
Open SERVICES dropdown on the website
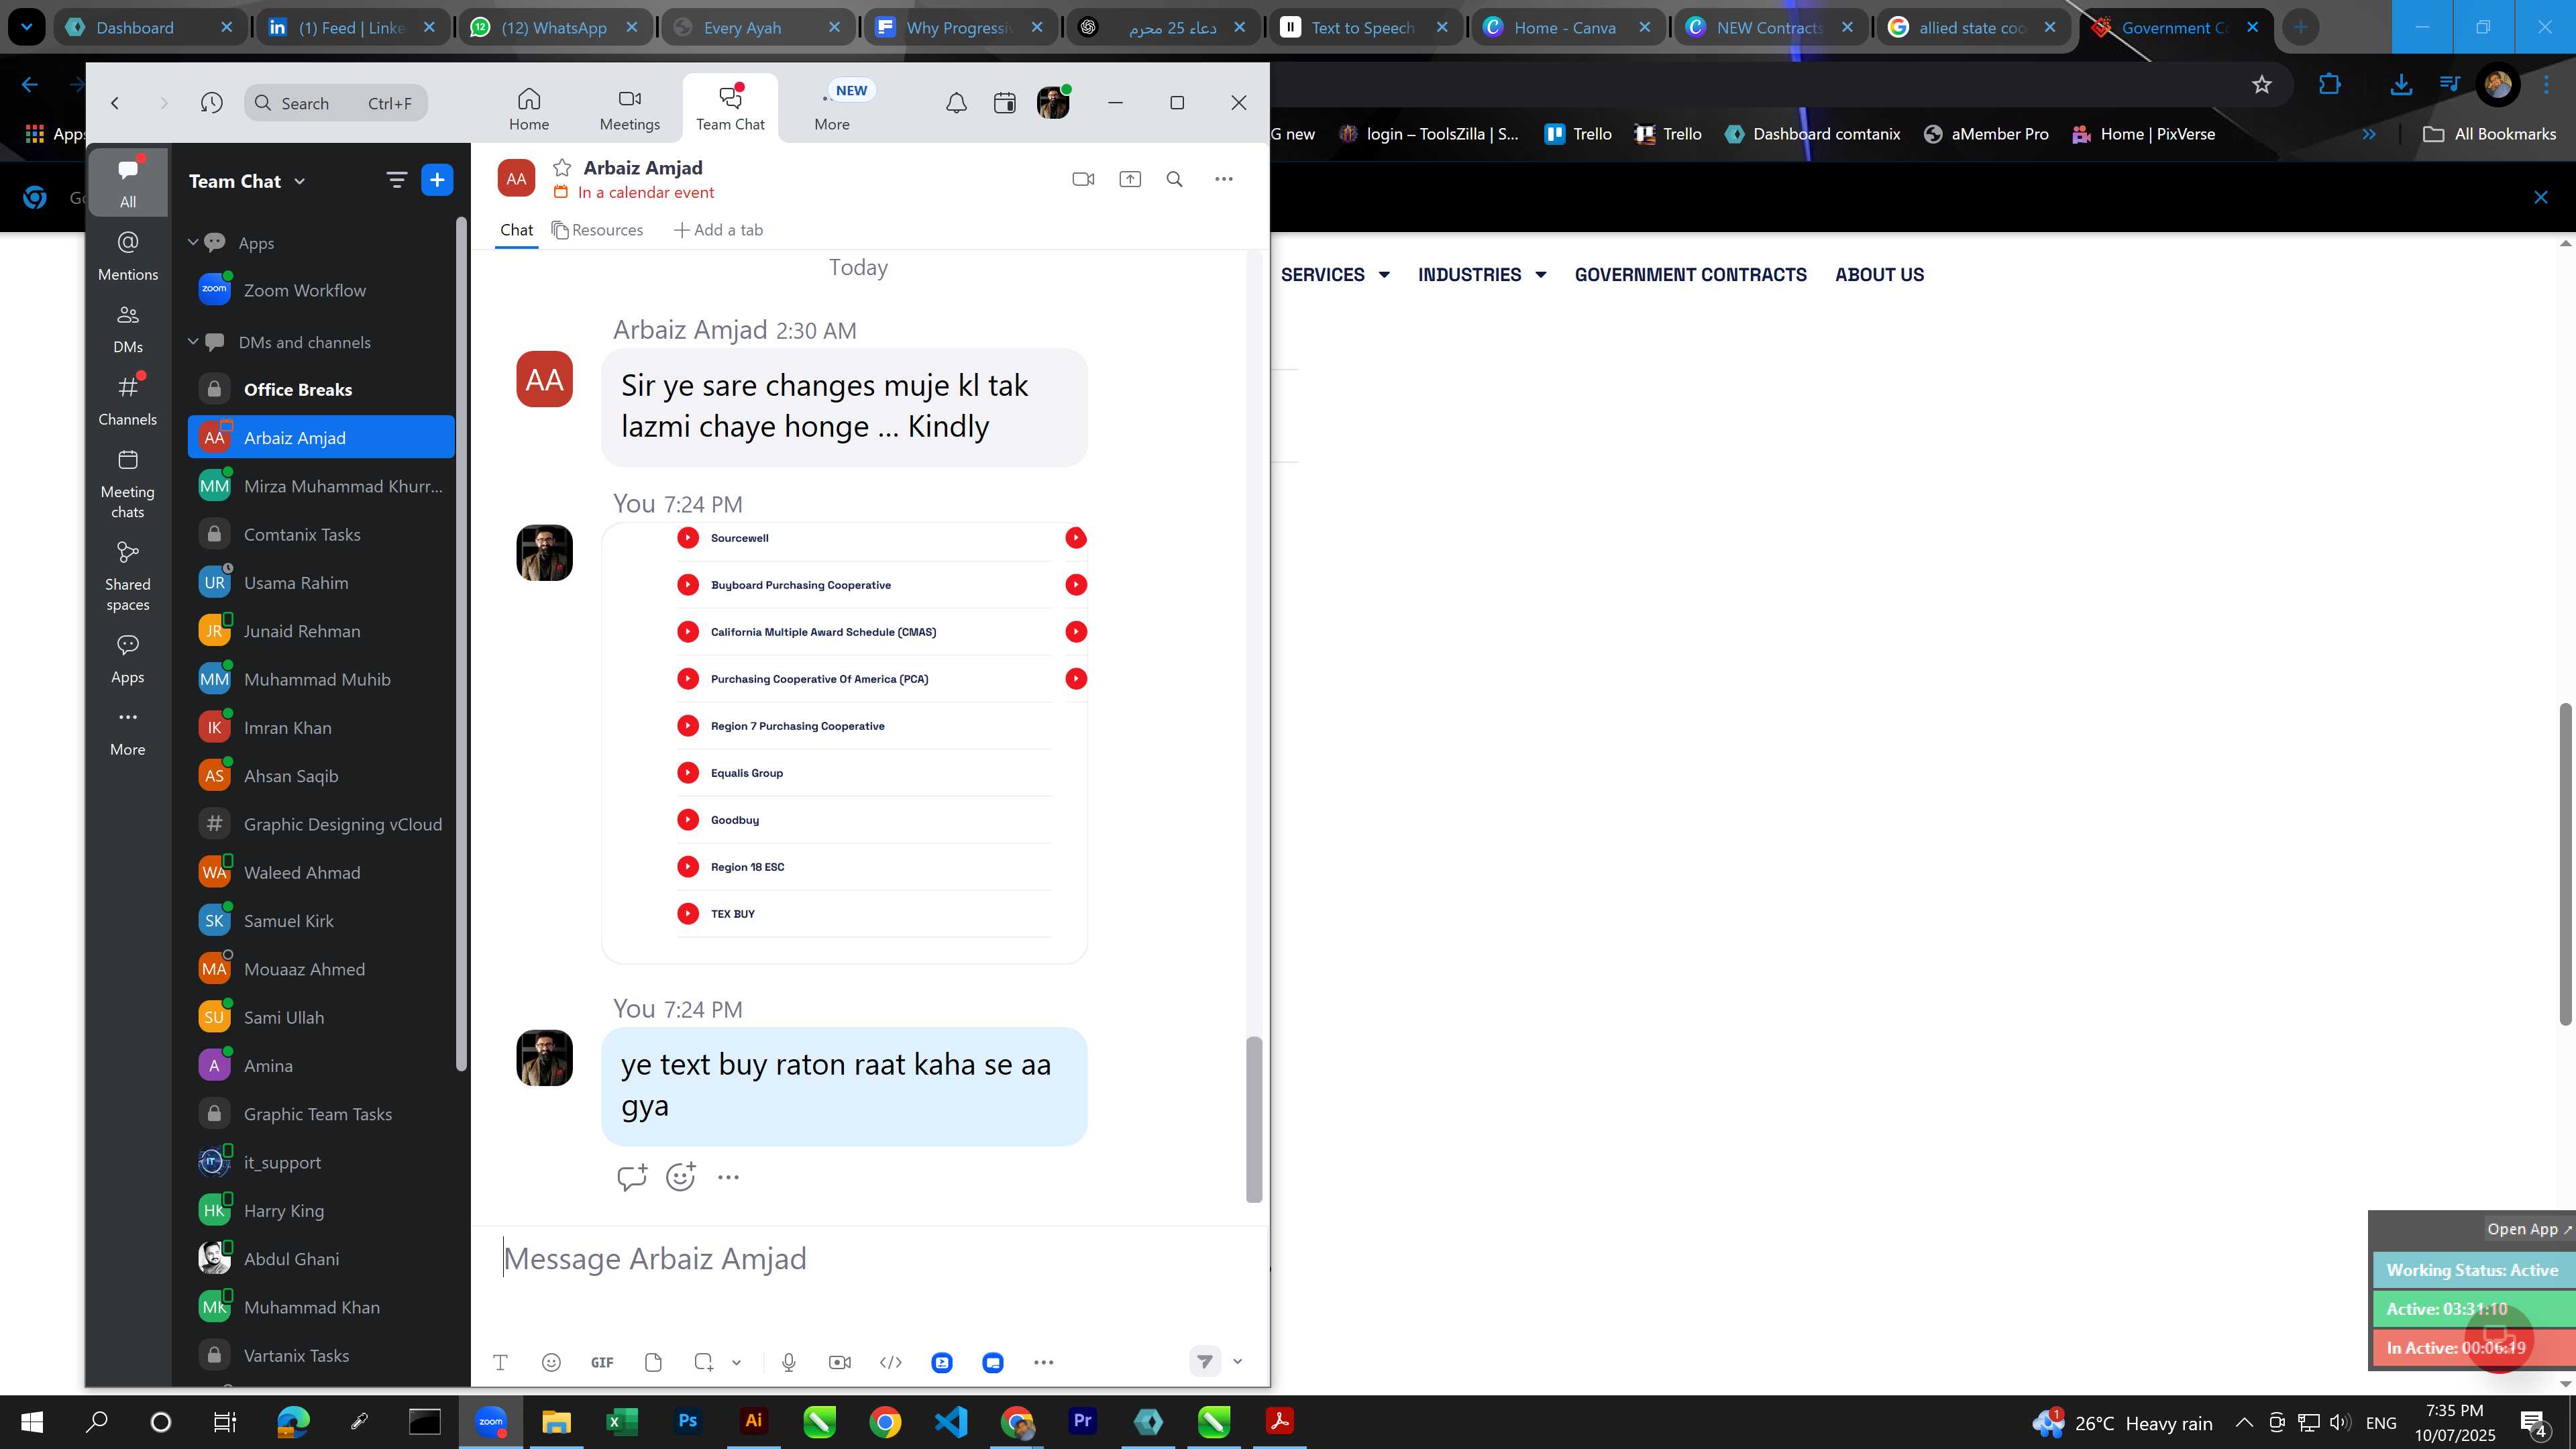click(1335, 274)
